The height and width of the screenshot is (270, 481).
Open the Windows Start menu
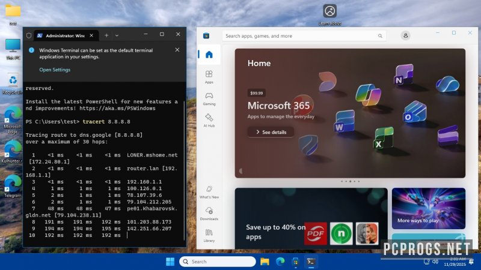[x=170, y=262]
